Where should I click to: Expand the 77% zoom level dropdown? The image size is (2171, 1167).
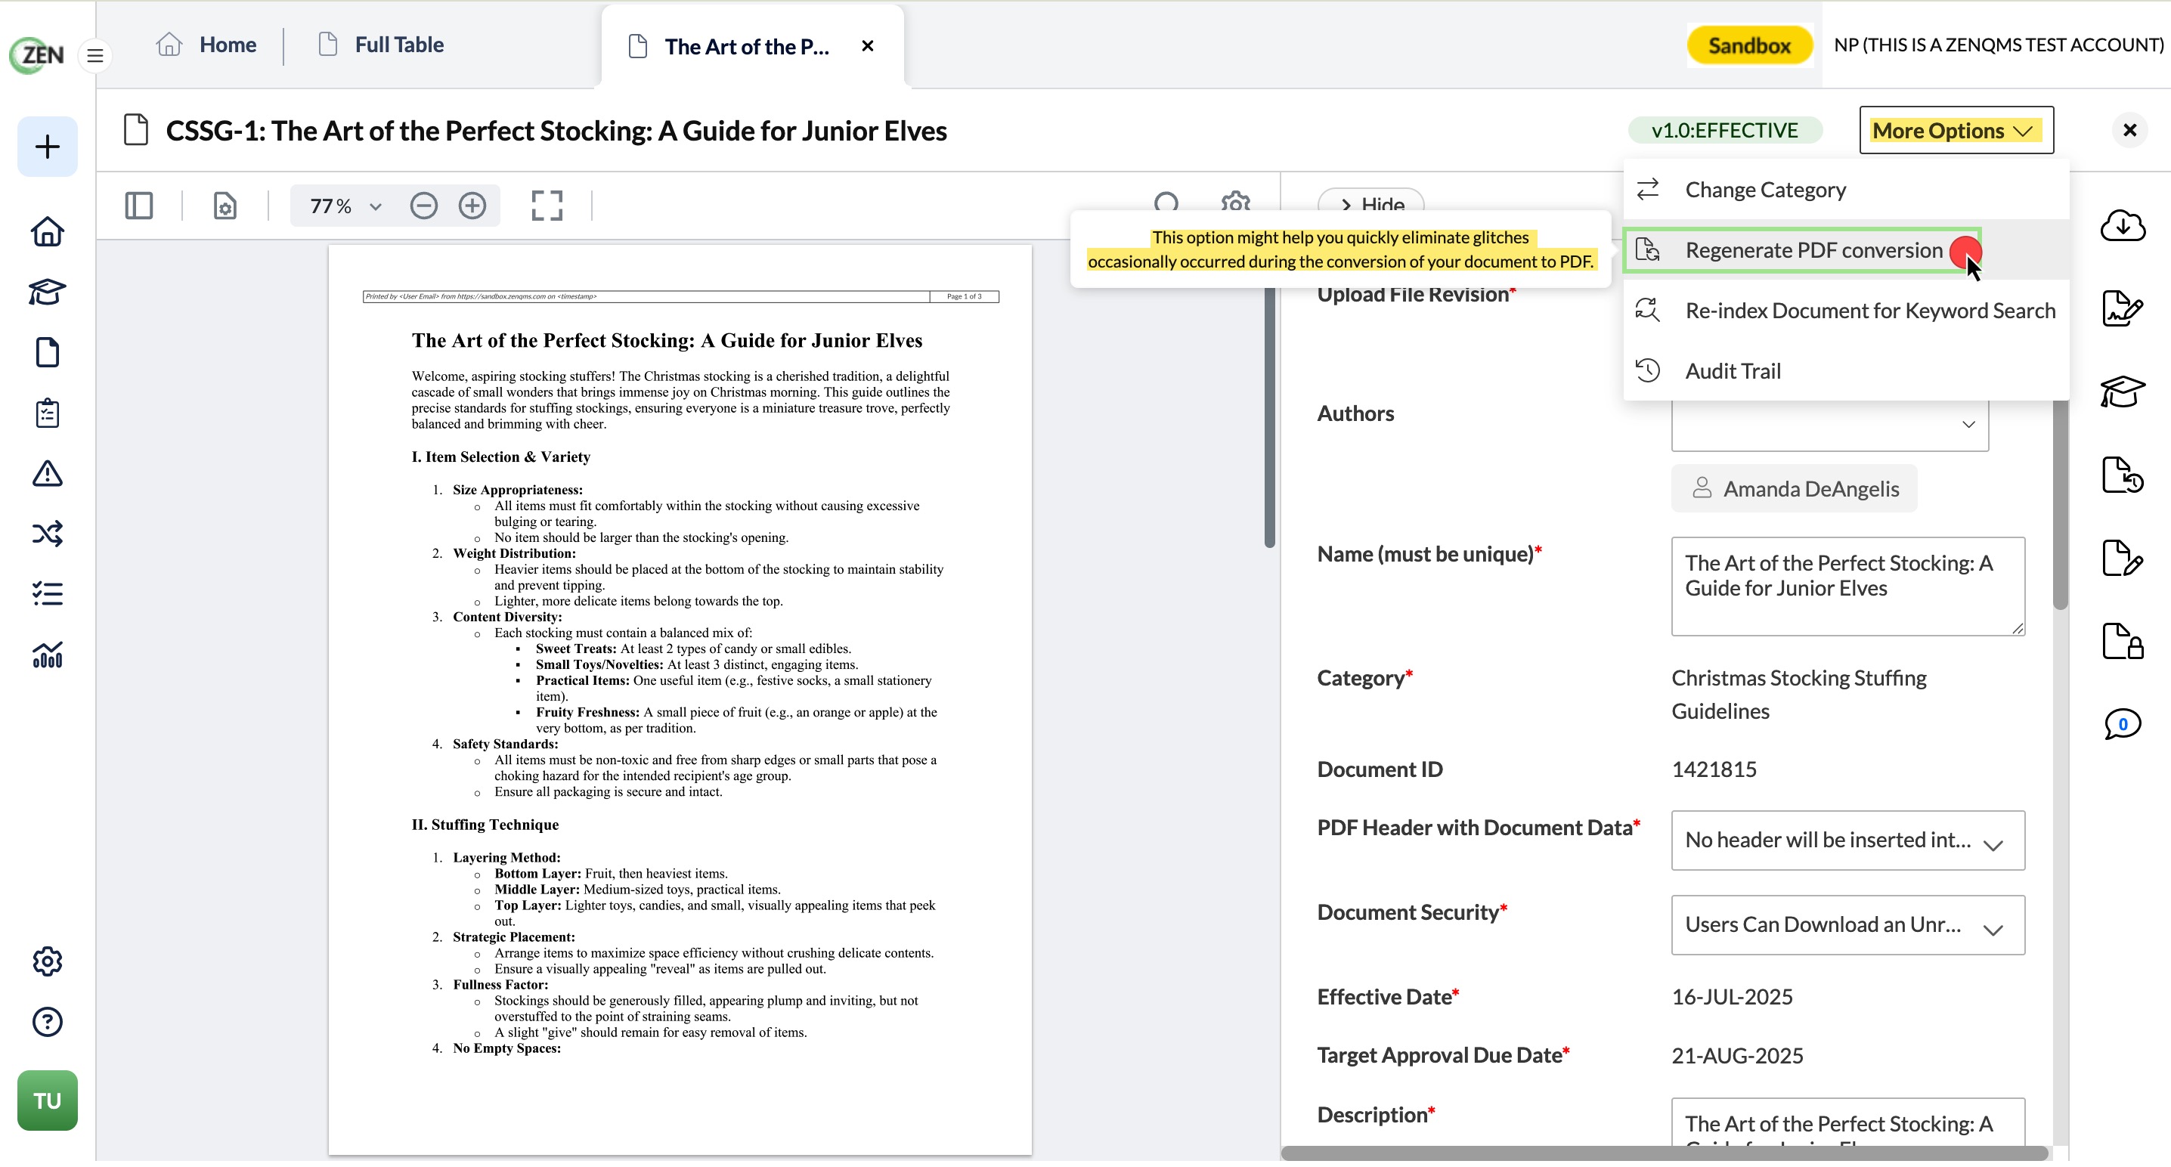(x=346, y=206)
